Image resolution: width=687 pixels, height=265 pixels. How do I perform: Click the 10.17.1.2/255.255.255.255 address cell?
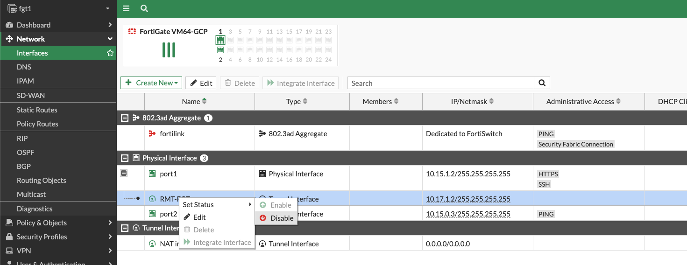[468, 199]
